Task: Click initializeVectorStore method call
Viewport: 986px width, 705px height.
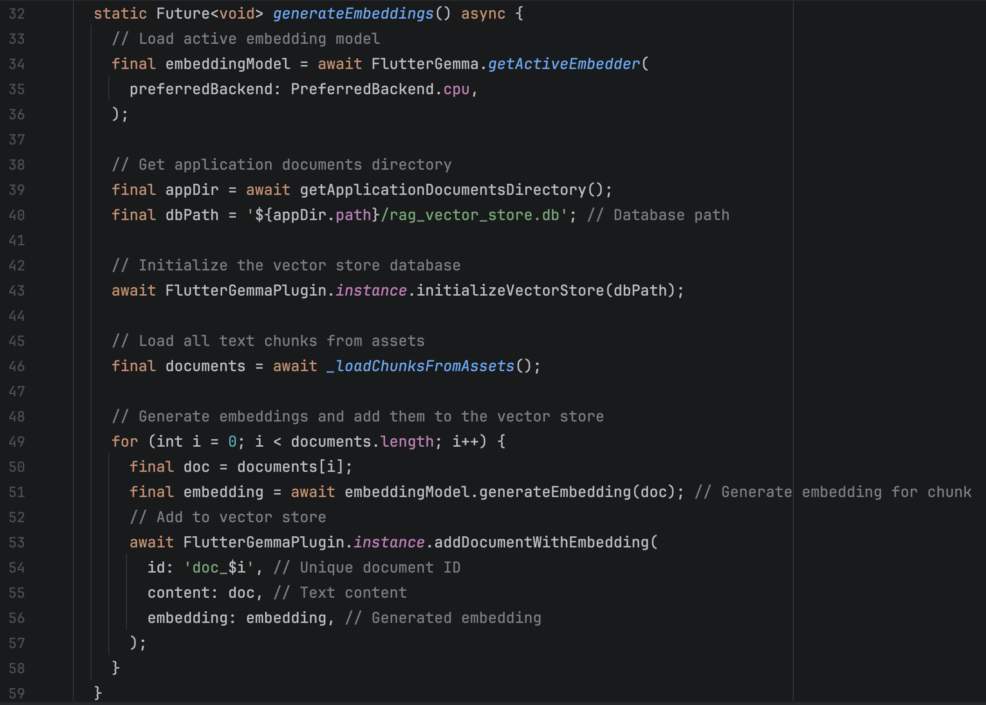Action: (510, 290)
